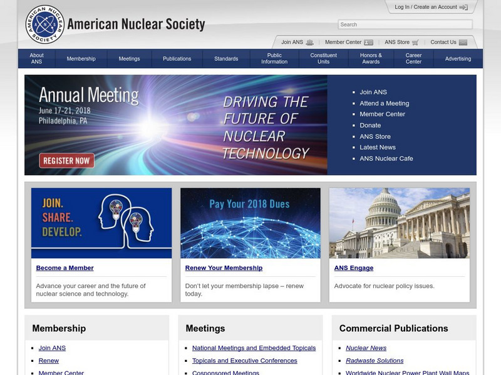Follow the ANS Engage heading link
Viewport: 501px width, 375px height.
(x=354, y=268)
